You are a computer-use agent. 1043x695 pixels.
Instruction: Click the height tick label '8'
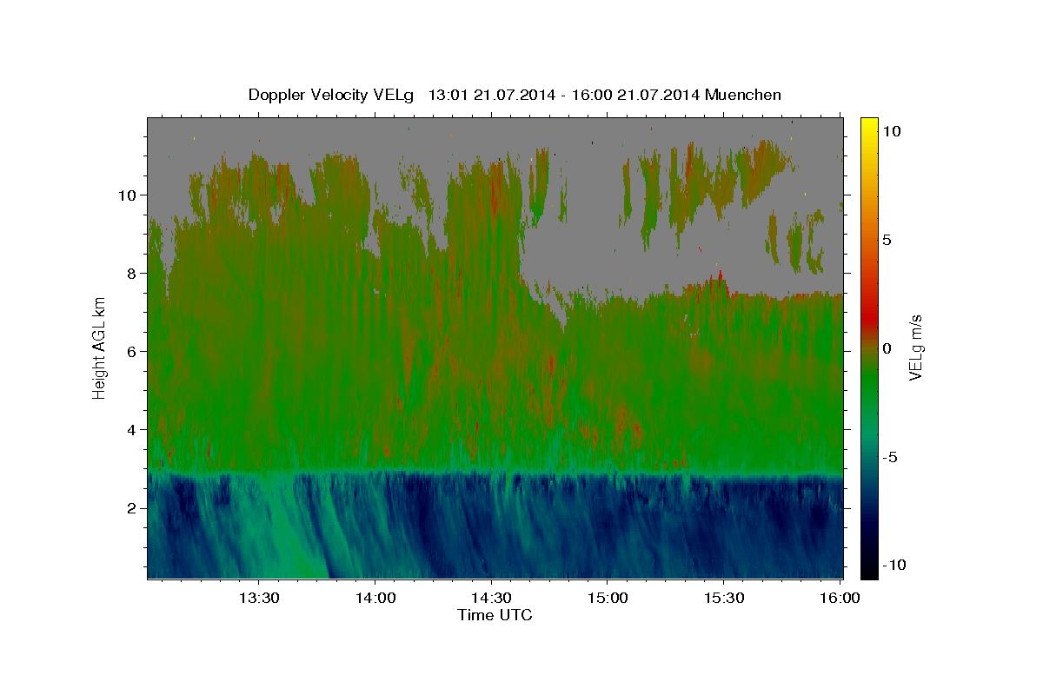click(131, 273)
